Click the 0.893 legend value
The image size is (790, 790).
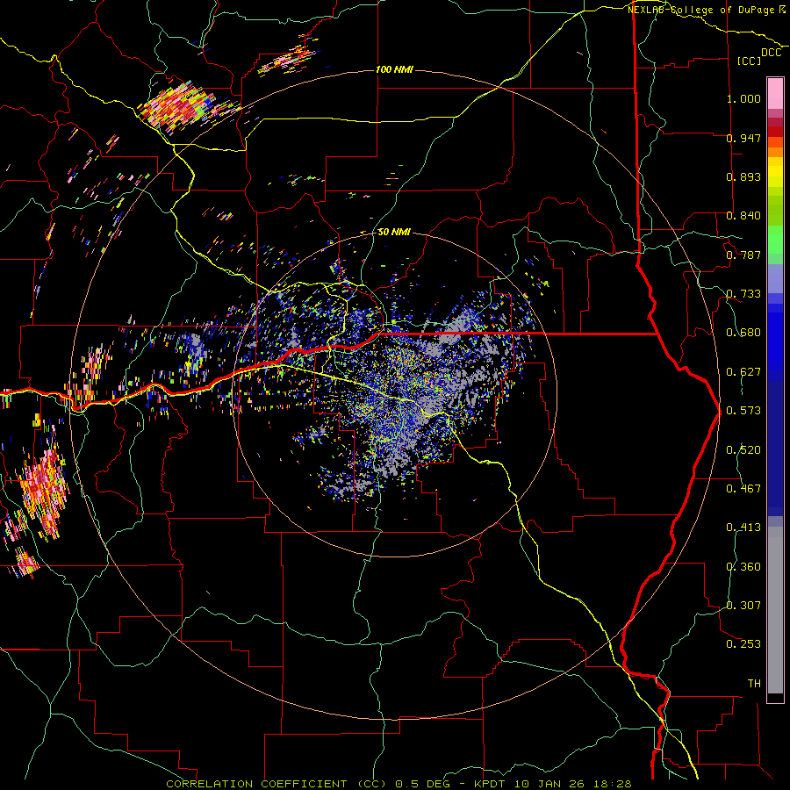743,176
